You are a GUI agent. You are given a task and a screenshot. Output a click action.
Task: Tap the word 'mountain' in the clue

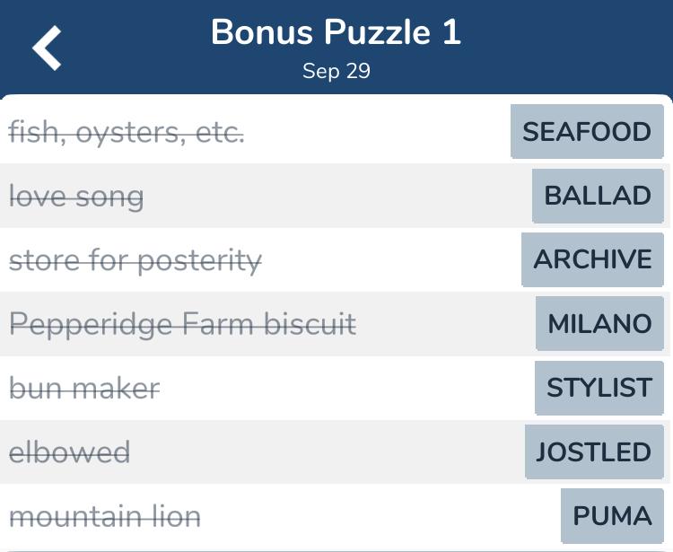(x=77, y=517)
